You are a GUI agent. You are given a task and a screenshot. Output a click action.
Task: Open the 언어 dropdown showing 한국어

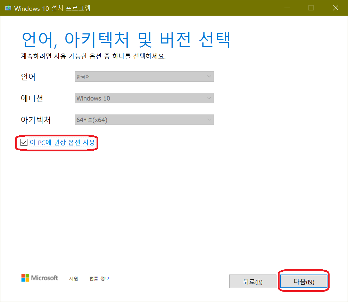pyautogui.click(x=144, y=77)
